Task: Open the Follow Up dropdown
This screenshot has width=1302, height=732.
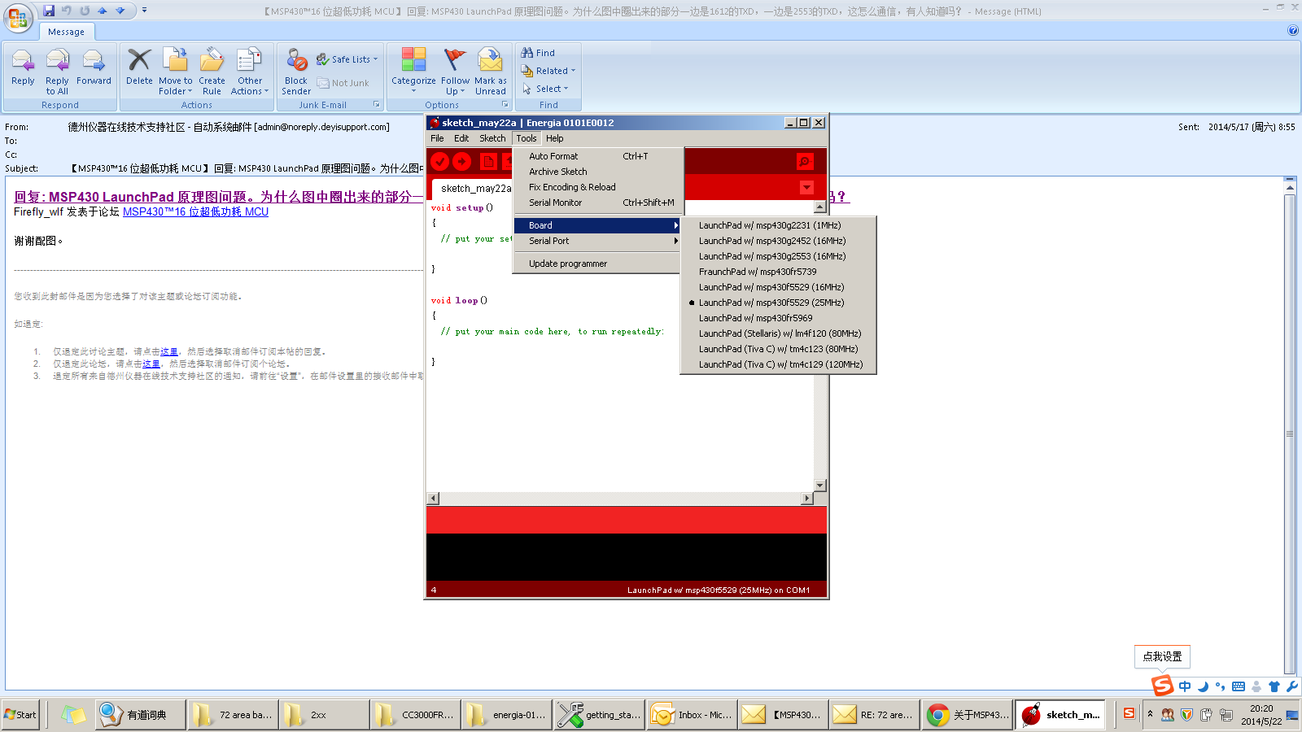Action: coord(456,72)
